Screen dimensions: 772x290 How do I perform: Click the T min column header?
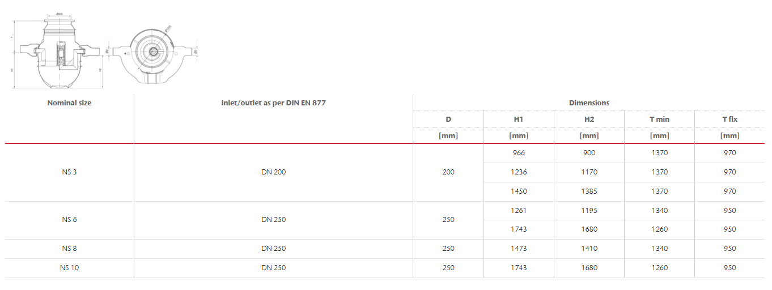tap(659, 120)
